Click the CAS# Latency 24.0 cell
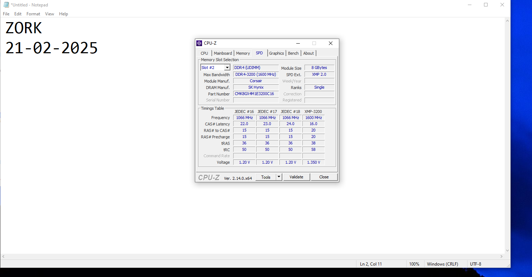This screenshot has width=532, height=277. (291, 124)
